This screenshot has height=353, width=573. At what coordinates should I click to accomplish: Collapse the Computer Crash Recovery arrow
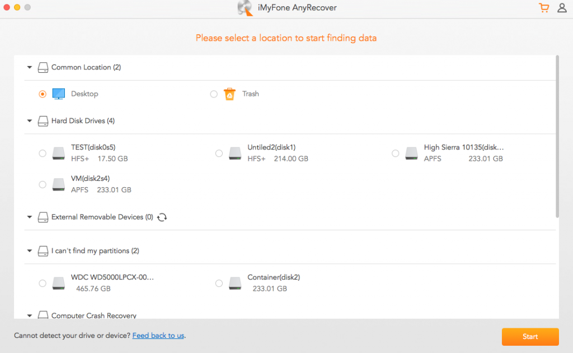(30, 315)
